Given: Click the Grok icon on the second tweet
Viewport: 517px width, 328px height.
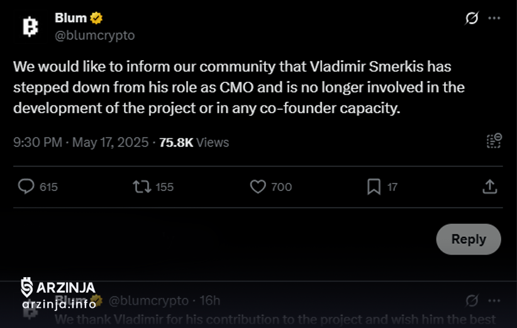Looking at the screenshot, I should pyautogui.click(x=472, y=300).
